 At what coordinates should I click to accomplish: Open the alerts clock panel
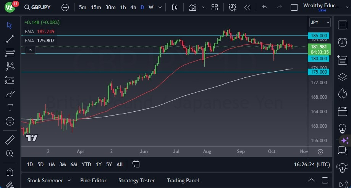342,42
